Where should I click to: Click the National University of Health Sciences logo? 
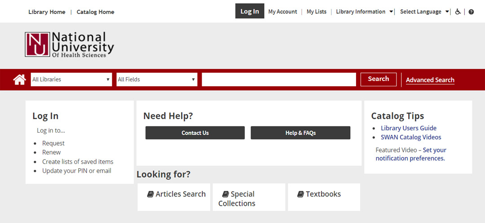point(70,45)
